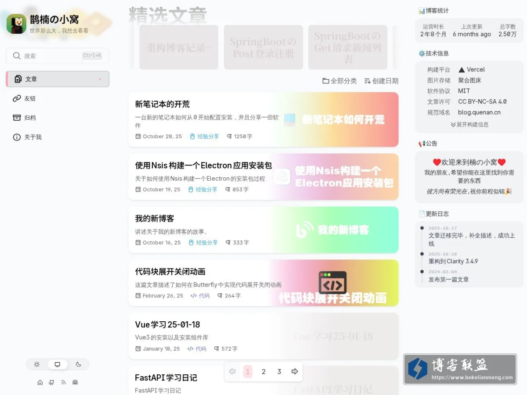Click the documents icon beside 文章
Image resolution: width=527 pixels, height=395 pixels.
coord(18,79)
